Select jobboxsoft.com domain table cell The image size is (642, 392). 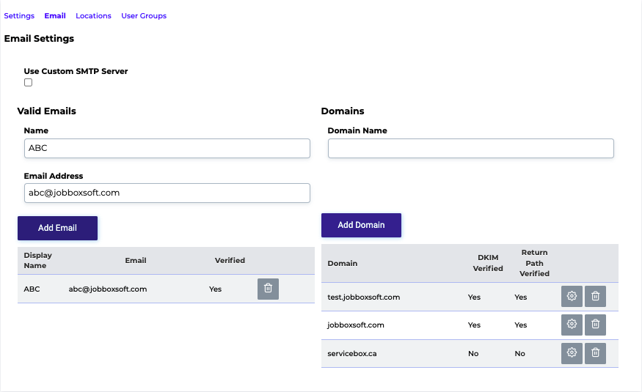click(355, 325)
